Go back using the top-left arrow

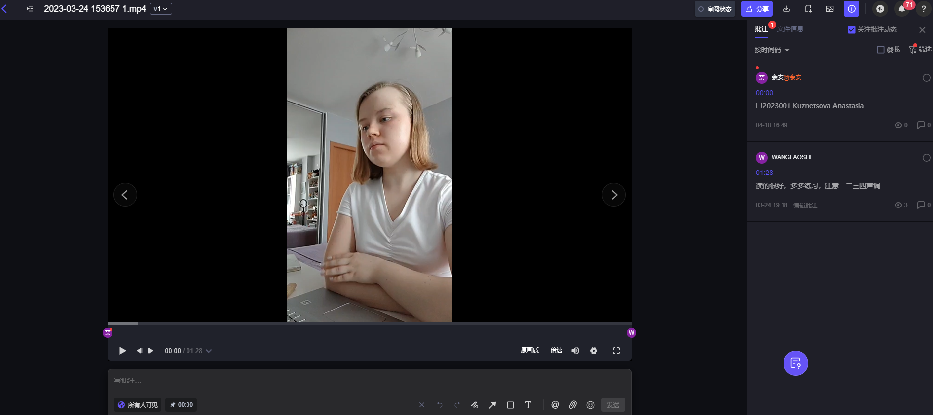(x=4, y=9)
